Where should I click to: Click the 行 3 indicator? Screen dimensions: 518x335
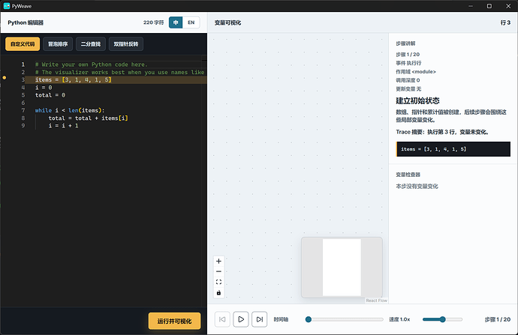coord(505,22)
